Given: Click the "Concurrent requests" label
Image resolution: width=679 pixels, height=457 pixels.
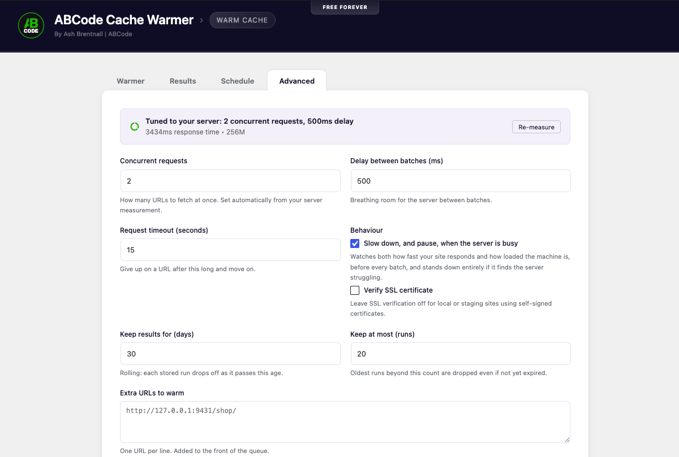Looking at the screenshot, I should click(154, 161).
